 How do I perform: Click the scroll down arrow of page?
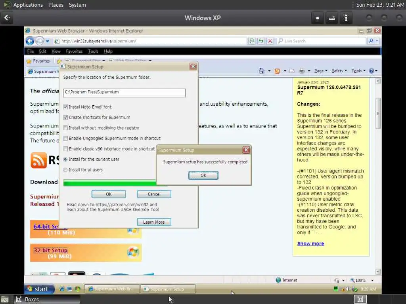point(378,272)
